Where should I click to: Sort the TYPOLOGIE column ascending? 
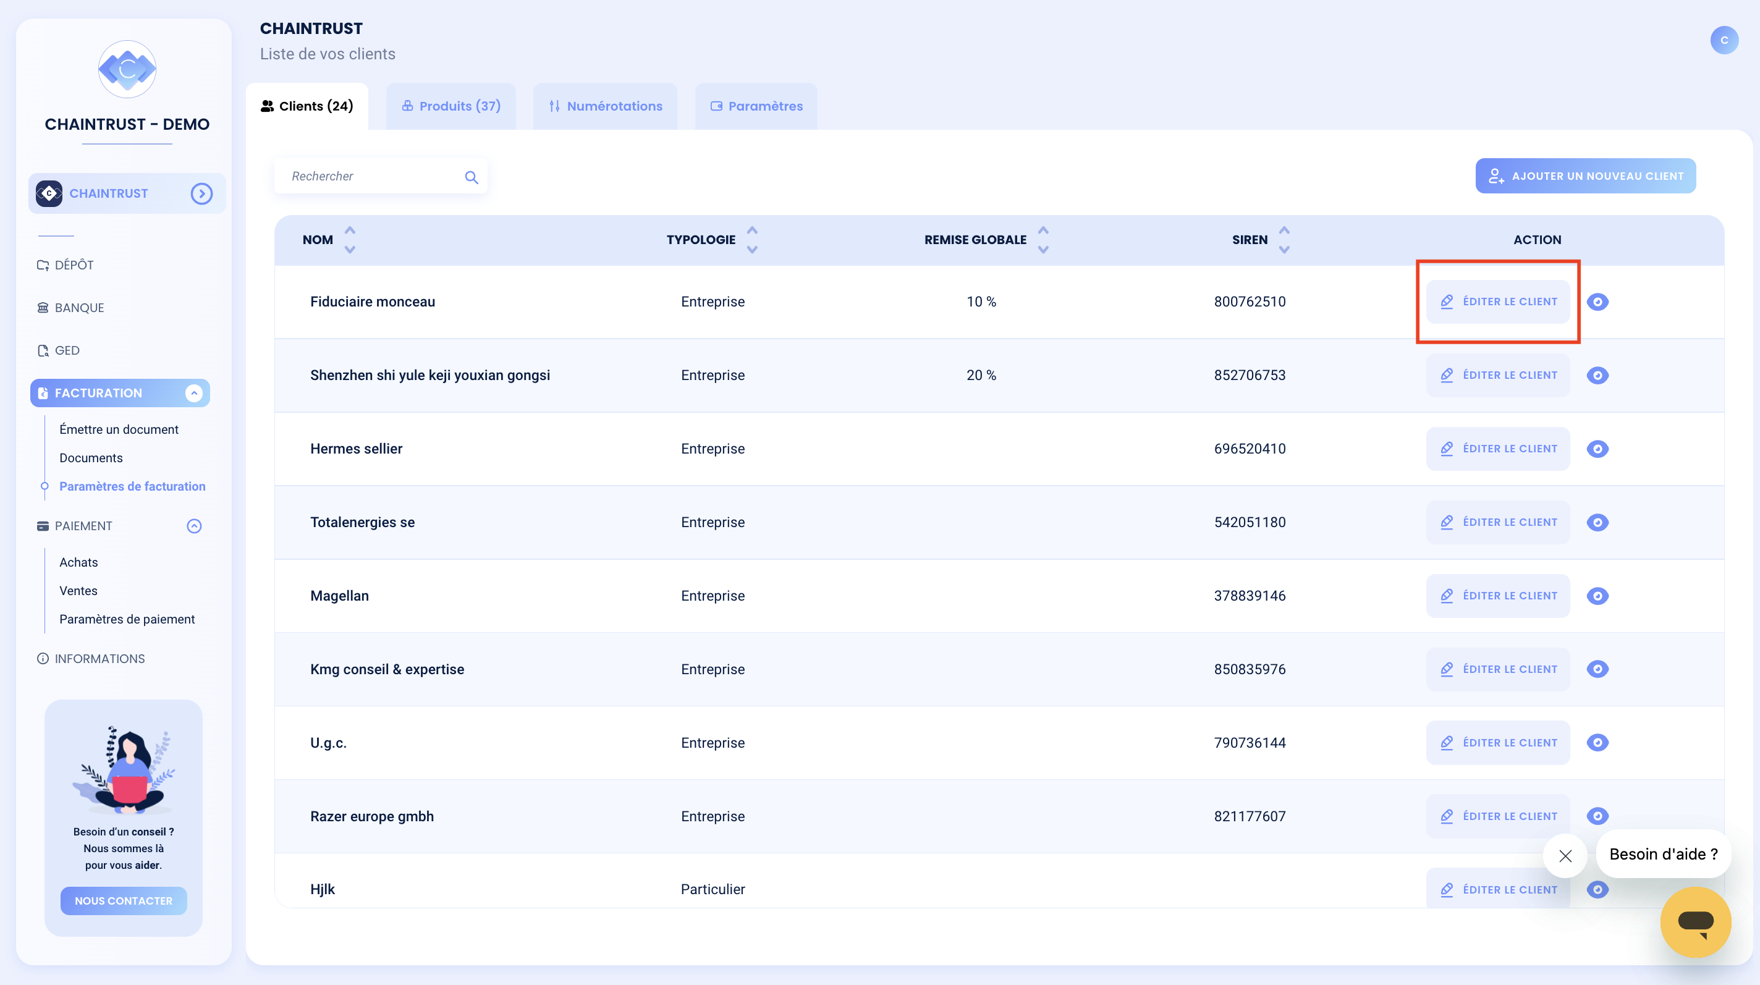[x=752, y=230]
